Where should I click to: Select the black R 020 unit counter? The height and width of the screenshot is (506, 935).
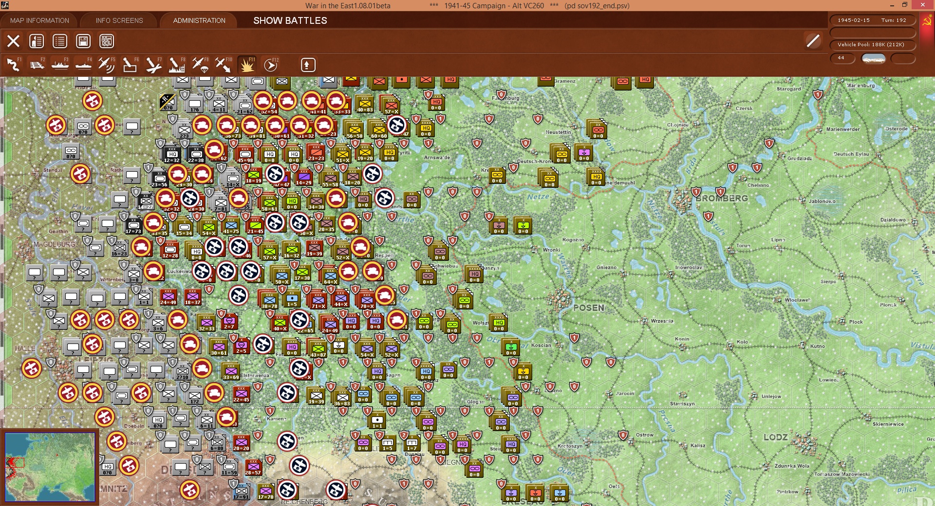tap(168, 102)
